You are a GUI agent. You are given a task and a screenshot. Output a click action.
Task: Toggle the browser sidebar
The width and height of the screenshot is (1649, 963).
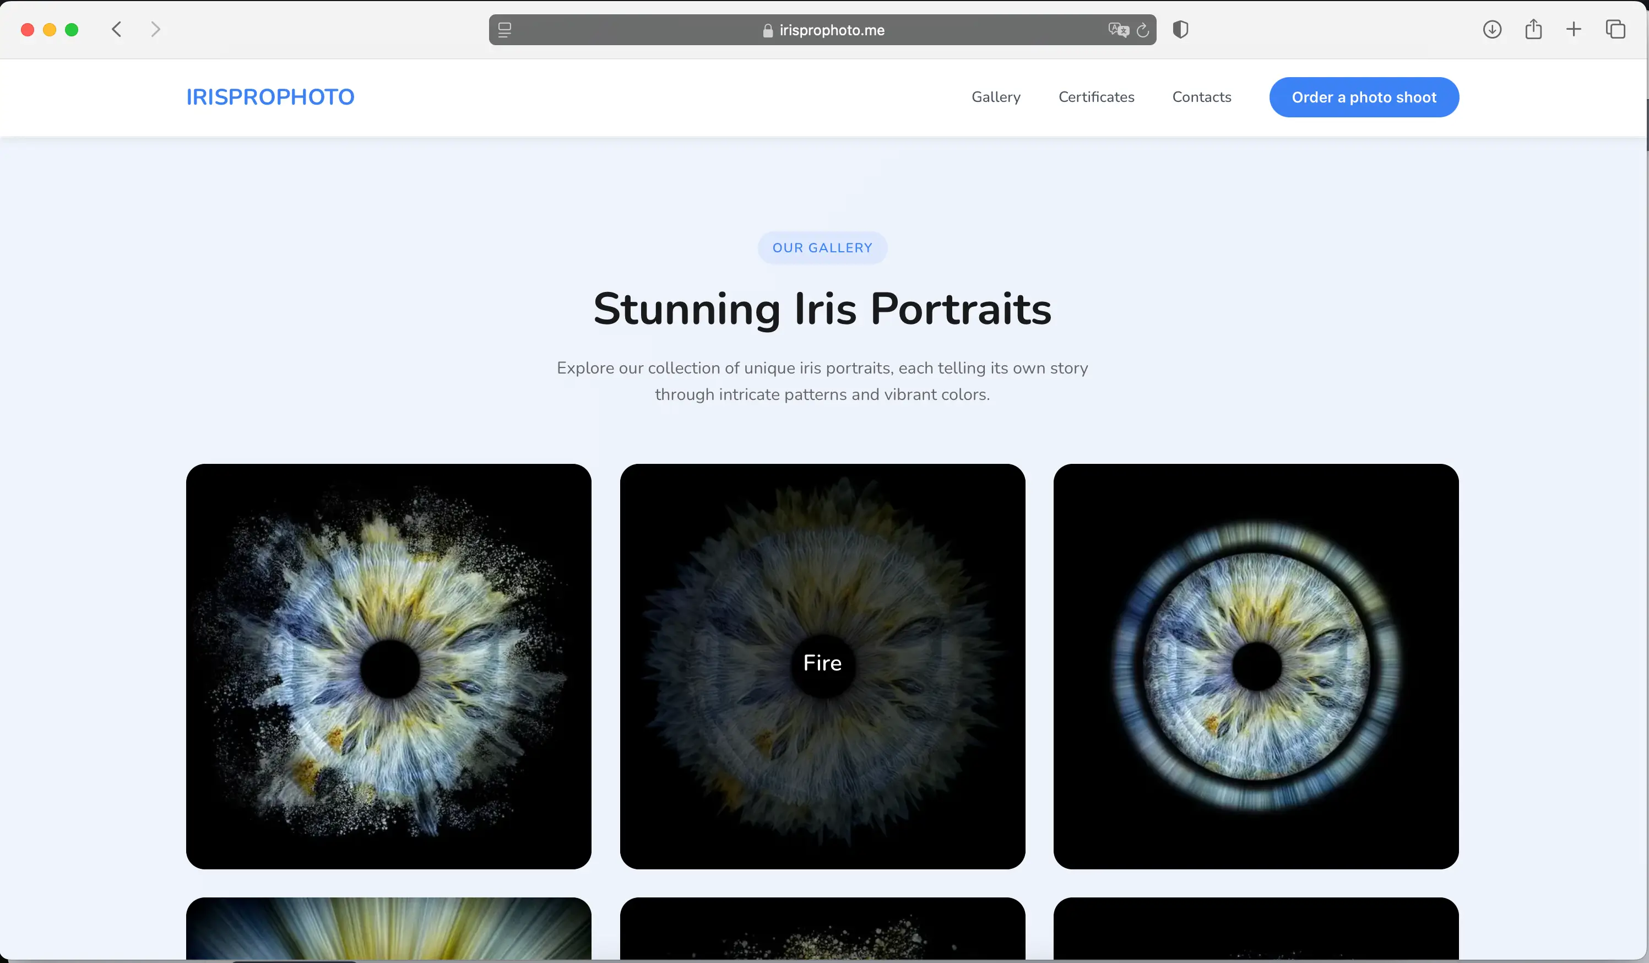point(505,29)
